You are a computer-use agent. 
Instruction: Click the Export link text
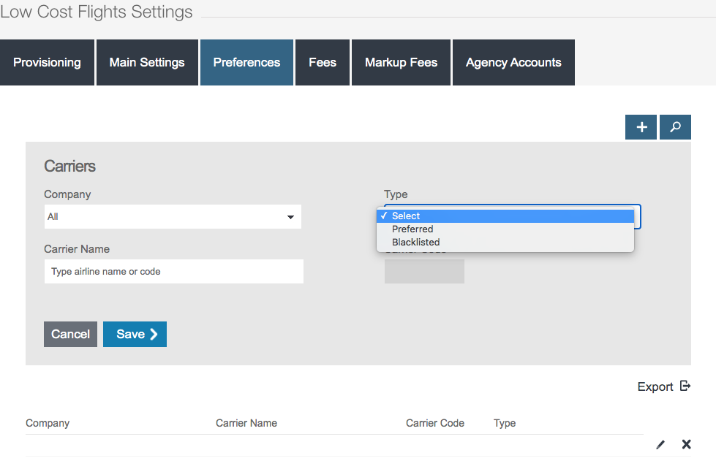(655, 386)
